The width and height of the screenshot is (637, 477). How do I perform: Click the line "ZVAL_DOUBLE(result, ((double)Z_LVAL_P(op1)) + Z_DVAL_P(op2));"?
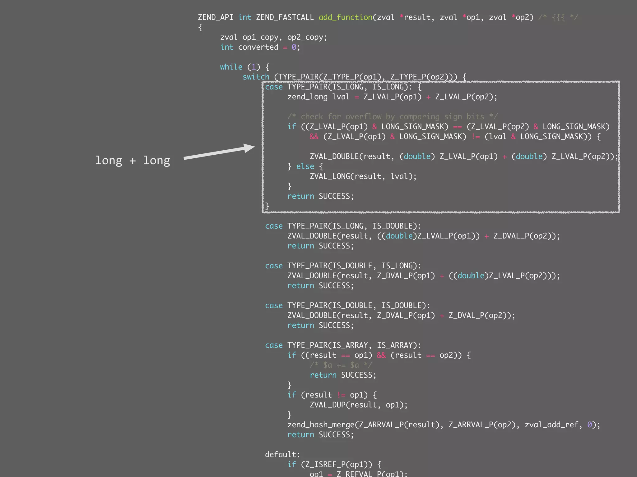tap(424, 236)
